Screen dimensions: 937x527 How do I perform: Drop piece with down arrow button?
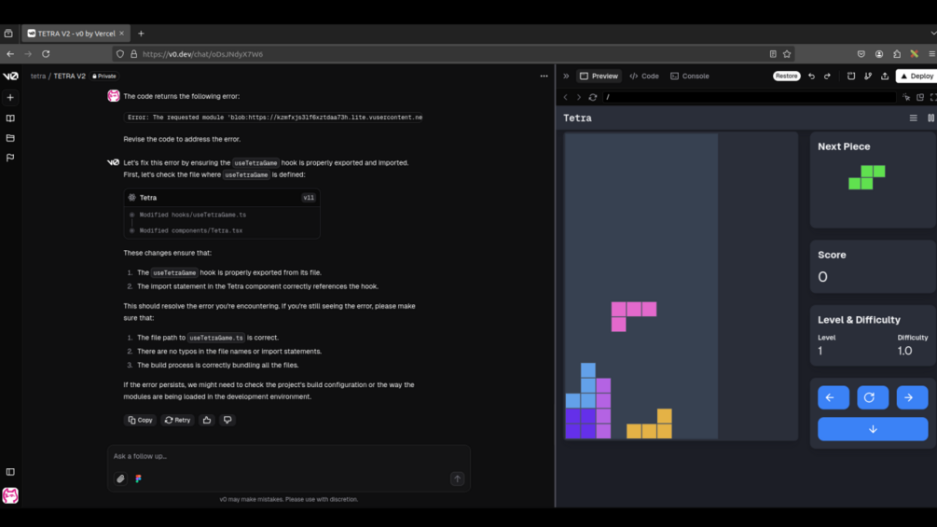[x=873, y=429]
